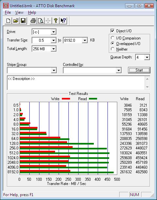Save benchmark using the floppy disk icon

tap(23, 21)
